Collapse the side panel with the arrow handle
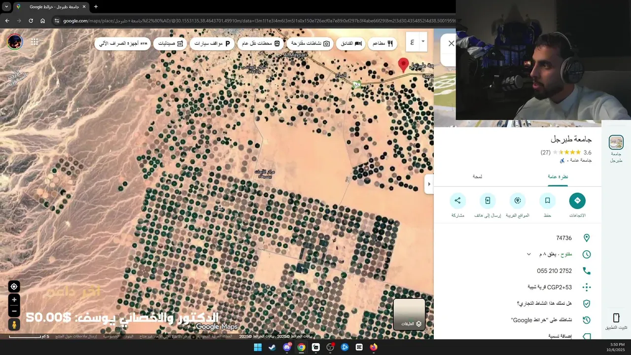This screenshot has height=355, width=631. [429, 184]
